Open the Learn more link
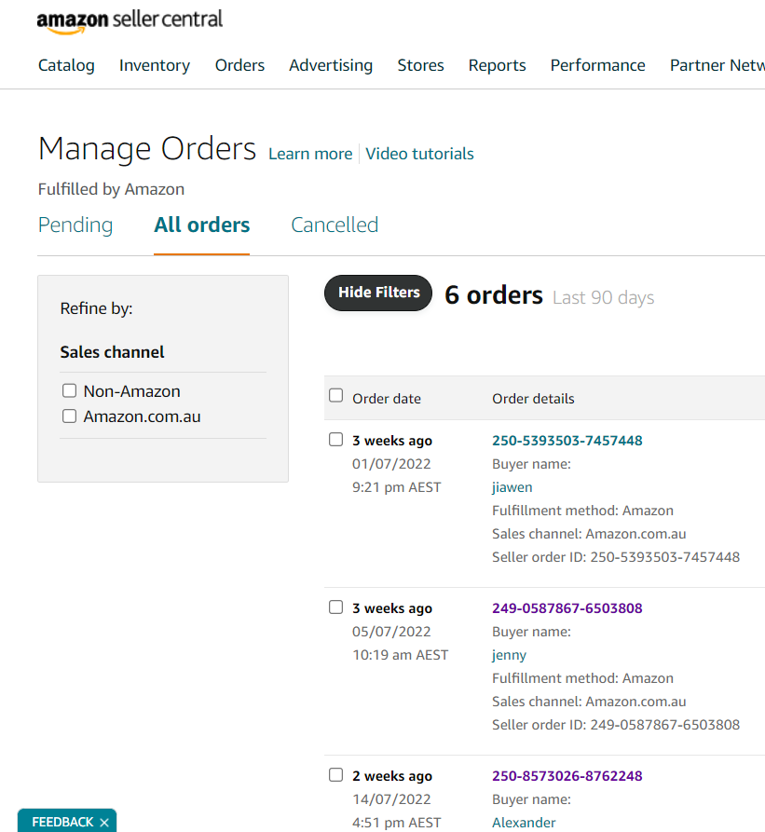 (310, 154)
